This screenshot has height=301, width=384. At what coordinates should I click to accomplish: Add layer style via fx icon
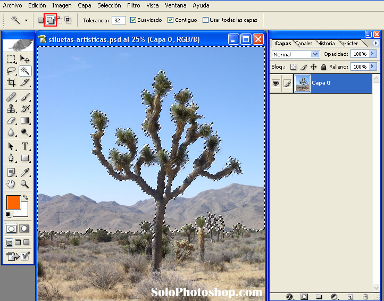click(x=290, y=296)
